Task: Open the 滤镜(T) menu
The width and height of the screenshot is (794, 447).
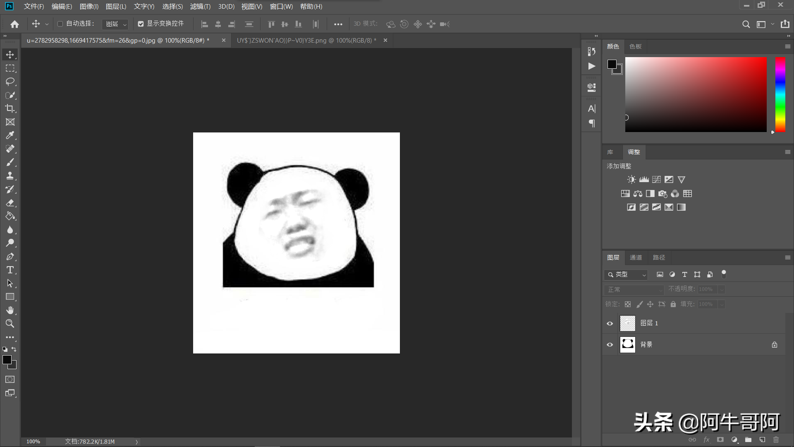Action: pos(200,7)
